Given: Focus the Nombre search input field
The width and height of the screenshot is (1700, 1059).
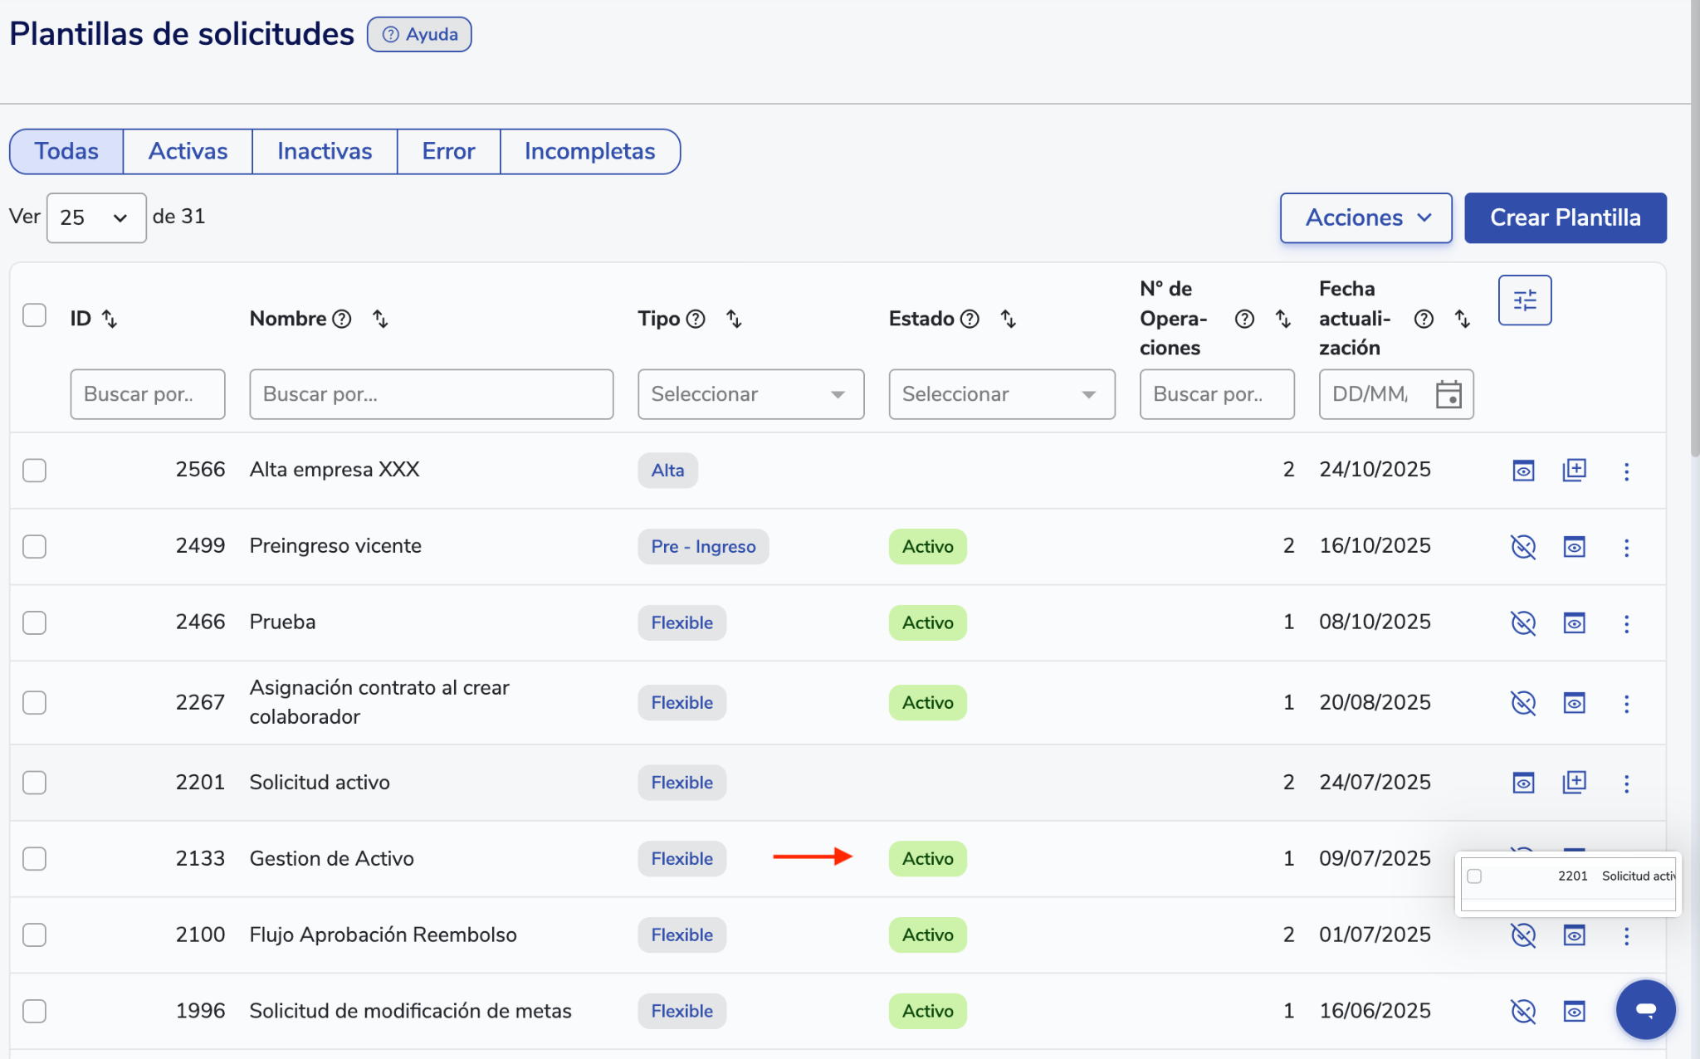Looking at the screenshot, I should (431, 394).
